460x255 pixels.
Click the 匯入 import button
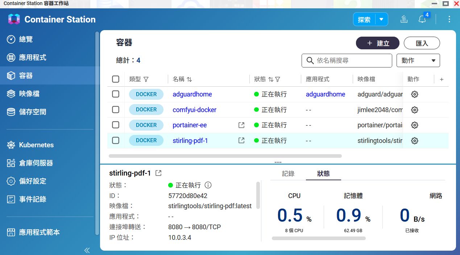pyautogui.click(x=422, y=43)
